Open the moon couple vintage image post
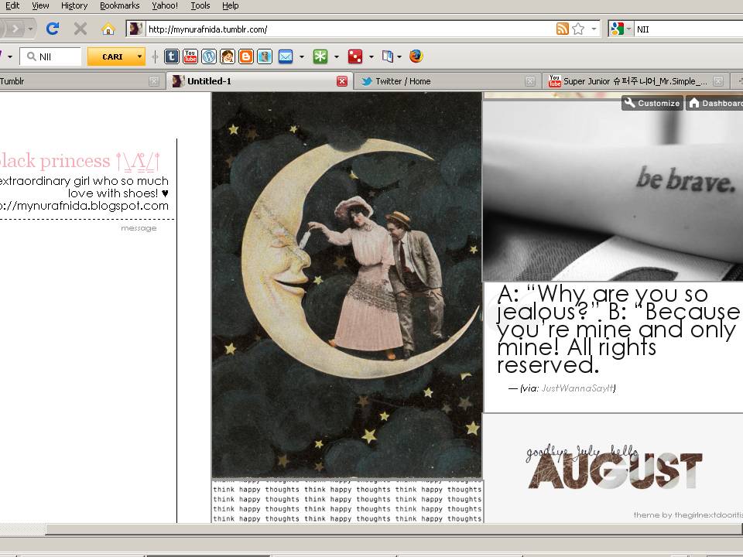Screen dimensions: 743x557 pos(347,285)
